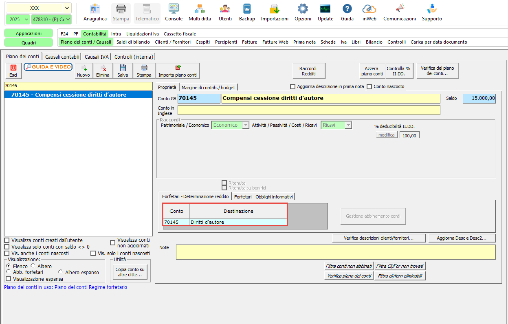Choose the Abb. forfetari radio option

tap(9, 272)
